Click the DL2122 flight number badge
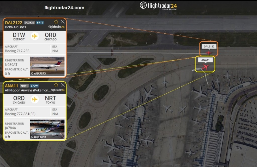 point(30,23)
